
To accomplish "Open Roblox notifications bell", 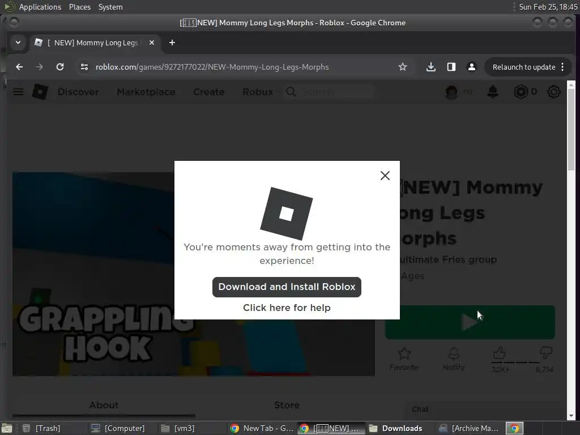I will coord(493,92).
